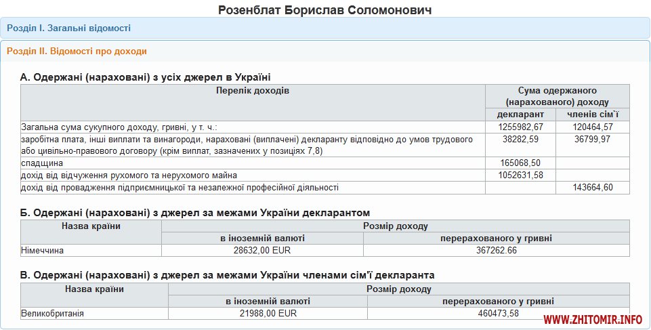Click the декларант column header
This screenshot has width=651, height=330.
click(520, 114)
